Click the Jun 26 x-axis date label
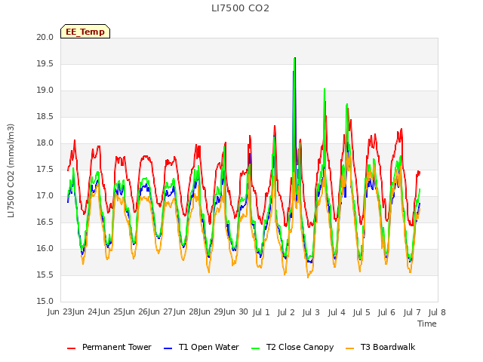Image resolution: width=483 pixels, height=362 pixels. click(x=136, y=312)
